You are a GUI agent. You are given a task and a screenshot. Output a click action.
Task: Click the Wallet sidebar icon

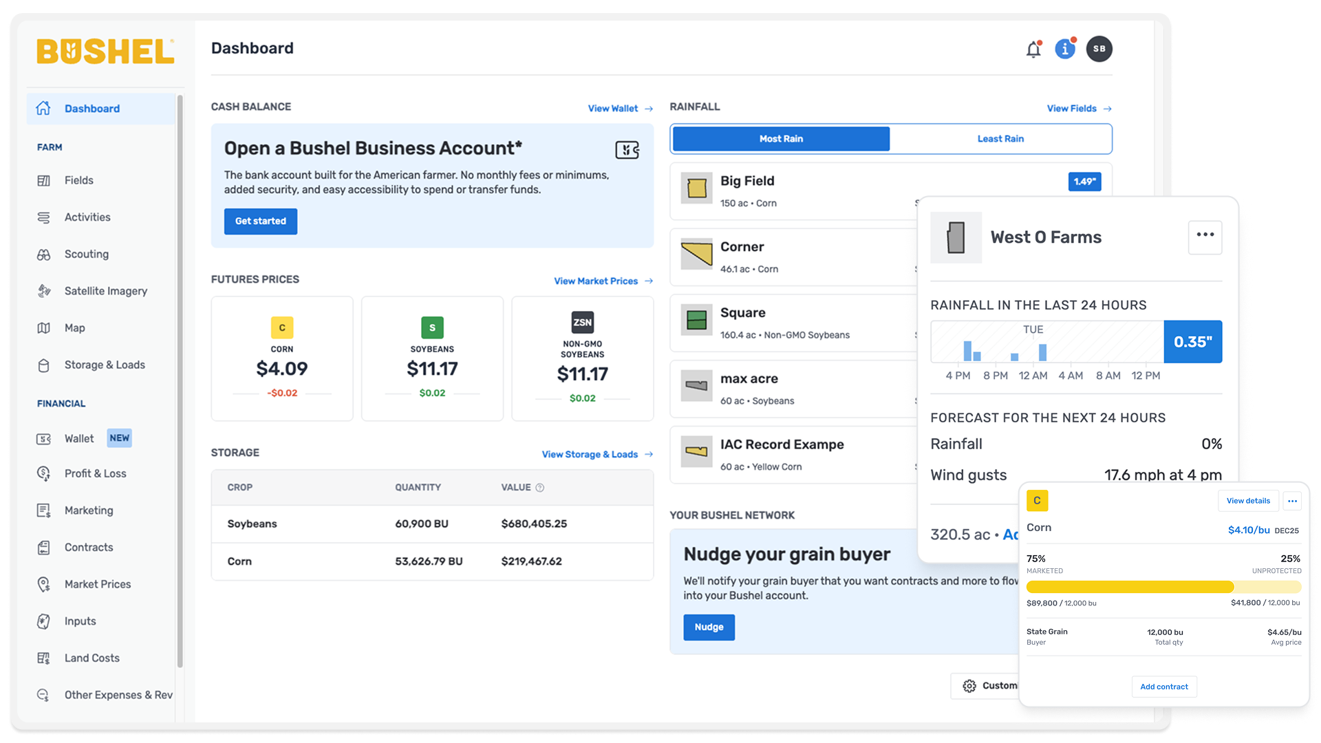click(43, 439)
